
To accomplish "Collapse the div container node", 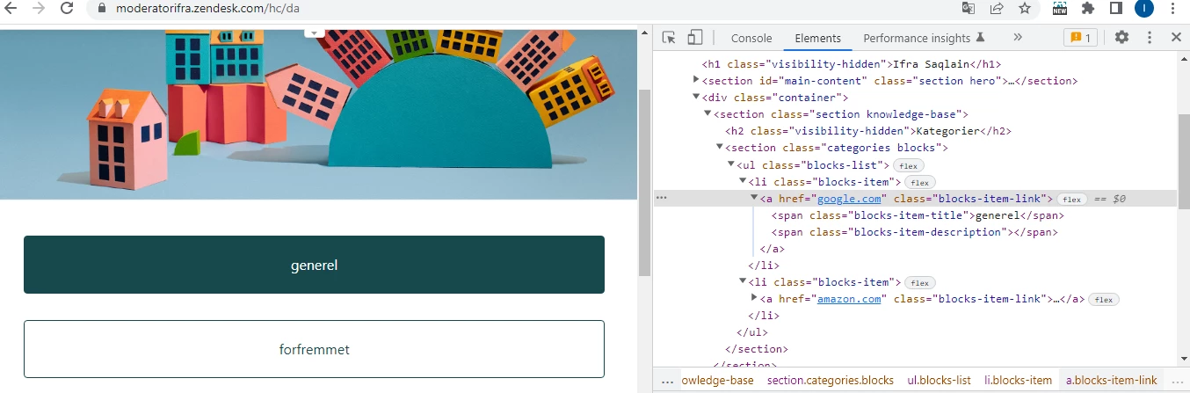I will point(697,98).
